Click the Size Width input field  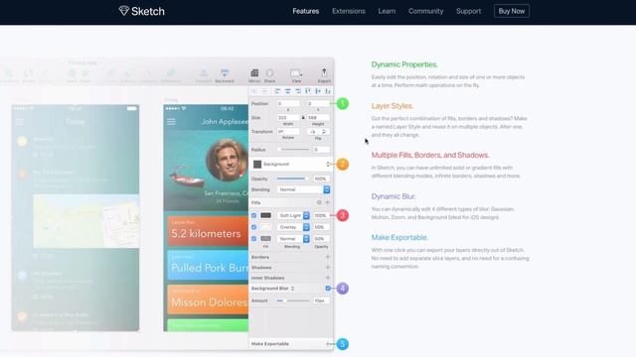point(288,117)
